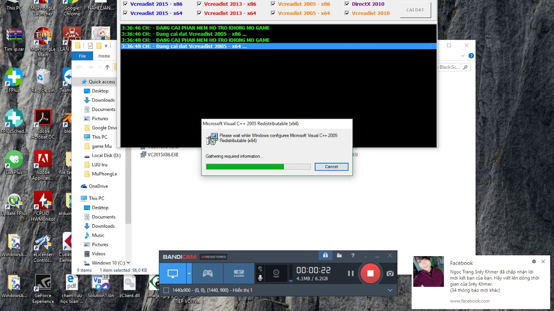Click Explorer up-directory arrow

click(107, 67)
